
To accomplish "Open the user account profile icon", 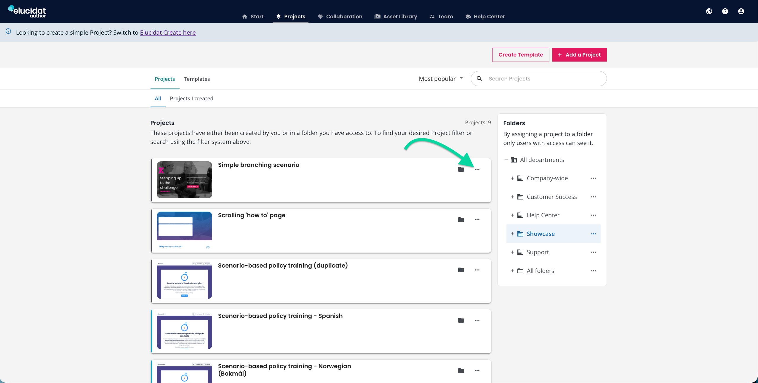I will point(741,11).
